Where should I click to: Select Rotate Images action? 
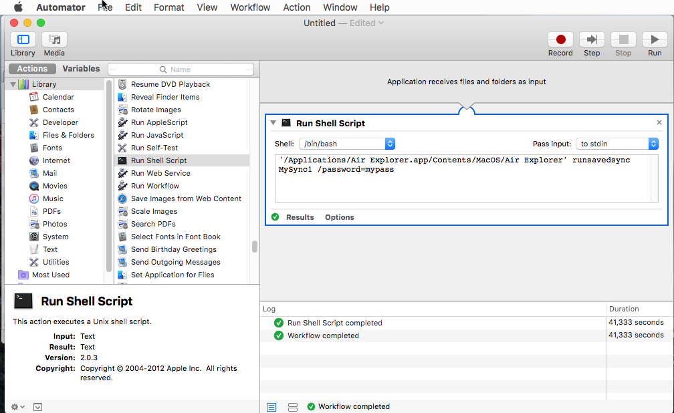click(156, 110)
